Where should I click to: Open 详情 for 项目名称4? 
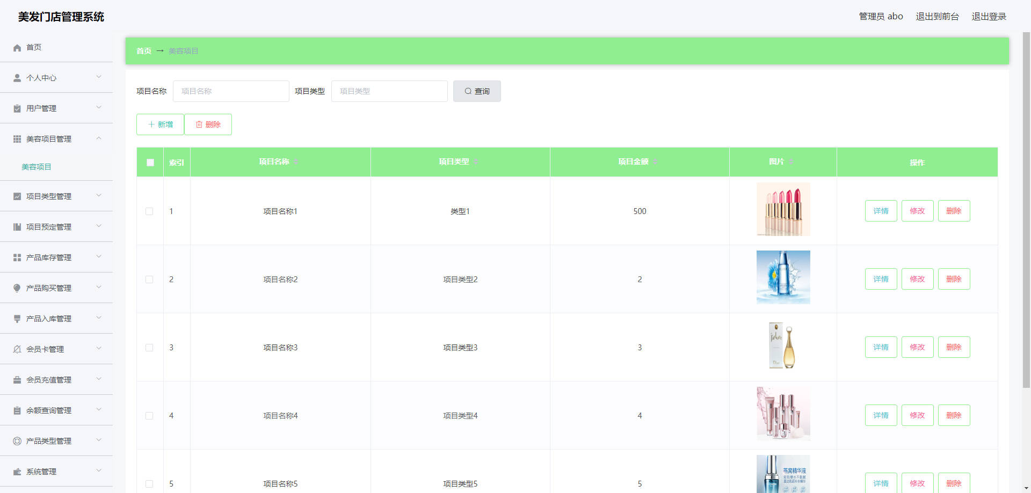tap(881, 415)
